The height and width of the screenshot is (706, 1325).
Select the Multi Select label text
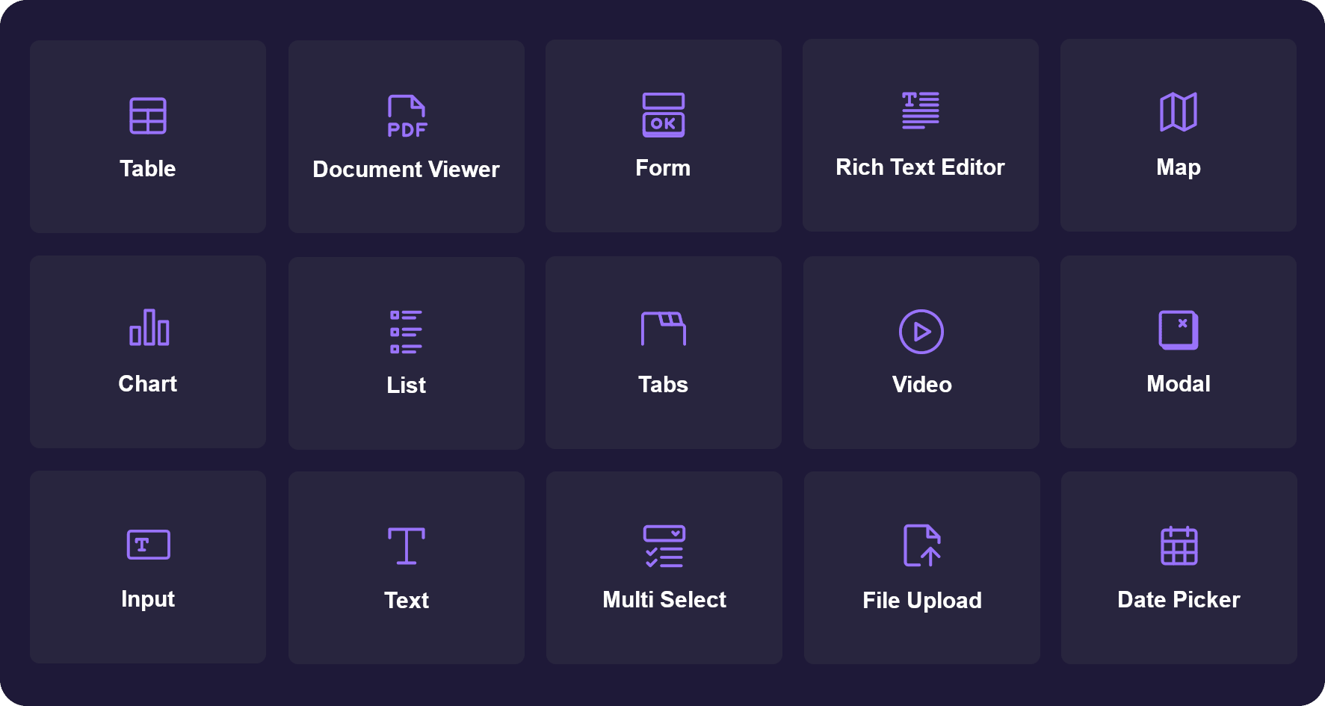point(664,600)
